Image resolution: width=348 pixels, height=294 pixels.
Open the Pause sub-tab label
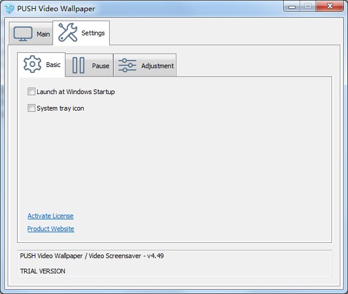[x=100, y=66]
